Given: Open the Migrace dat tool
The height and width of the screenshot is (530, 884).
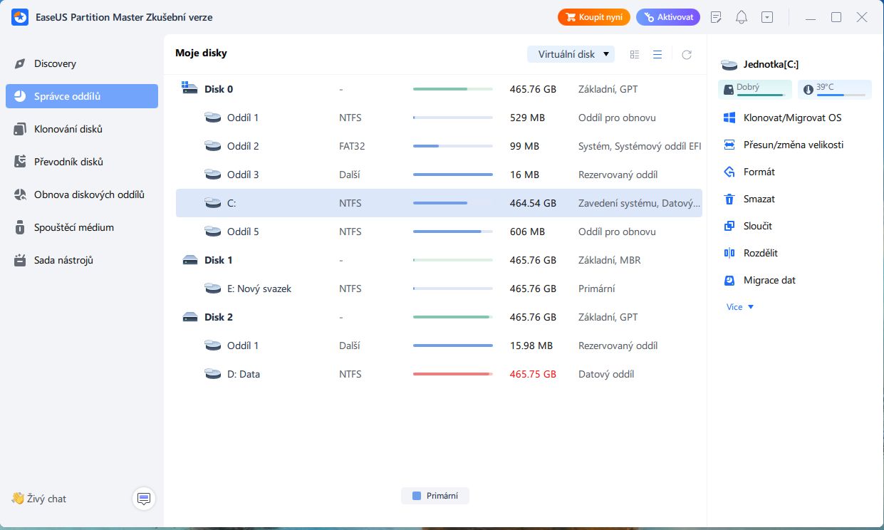Looking at the screenshot, I should (729, 279).
